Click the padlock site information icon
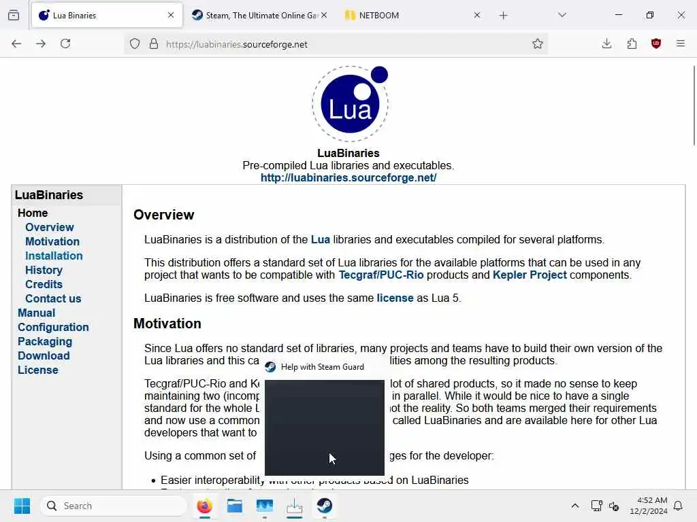The height and width of the screenshot is (522, 697). tap(154, 44)
